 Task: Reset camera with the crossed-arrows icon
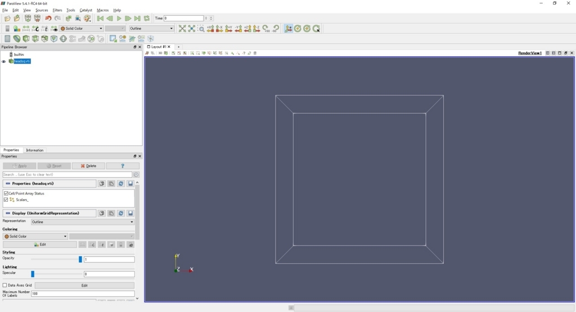(x=182, y=29)
